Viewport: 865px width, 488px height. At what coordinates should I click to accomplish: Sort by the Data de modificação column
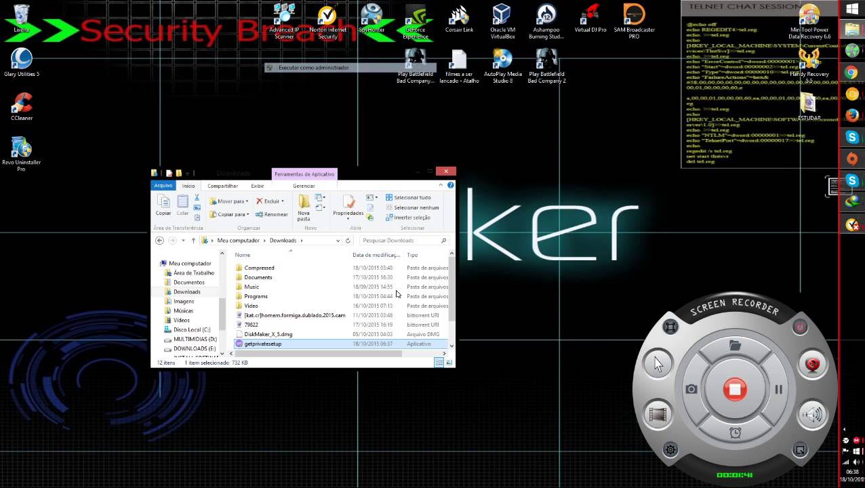pos(376,255)
